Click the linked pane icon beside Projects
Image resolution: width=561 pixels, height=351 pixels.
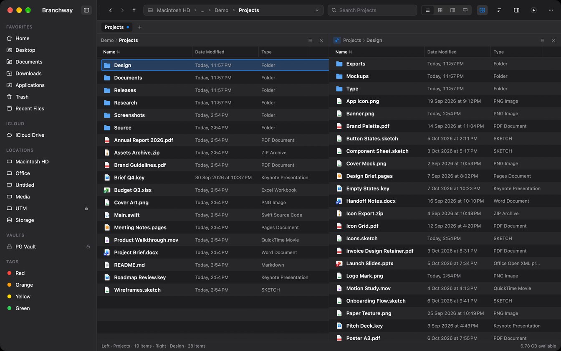click(x=337, y=40)
